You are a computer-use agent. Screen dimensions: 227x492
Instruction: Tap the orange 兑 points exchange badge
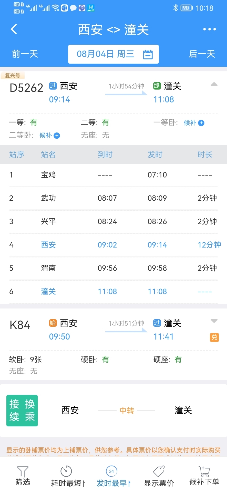214,337
